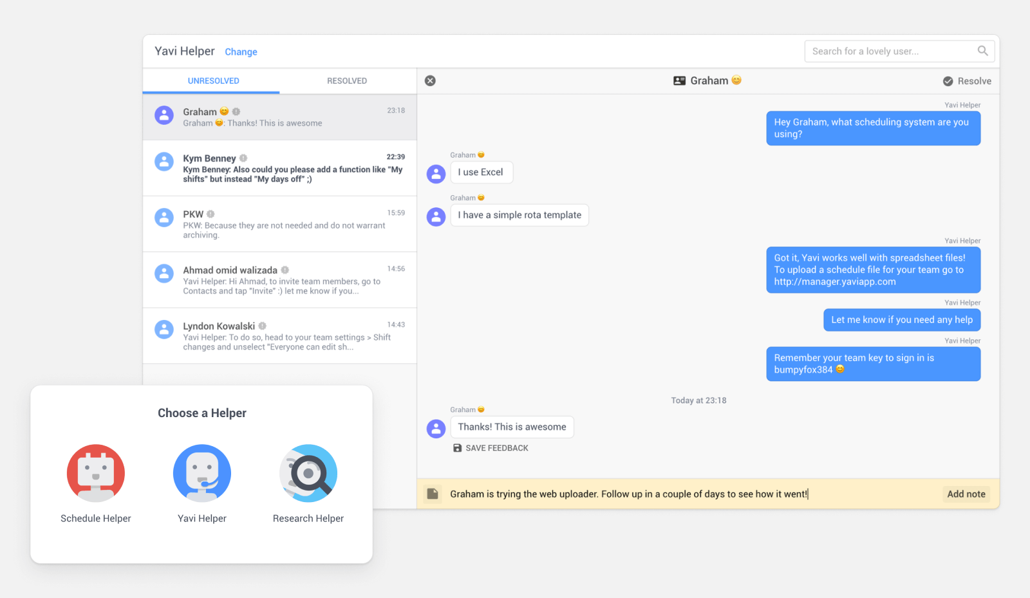The image size is (1030, 598).
Task: Click the "Research Helper" label
Action: [308, 518]
